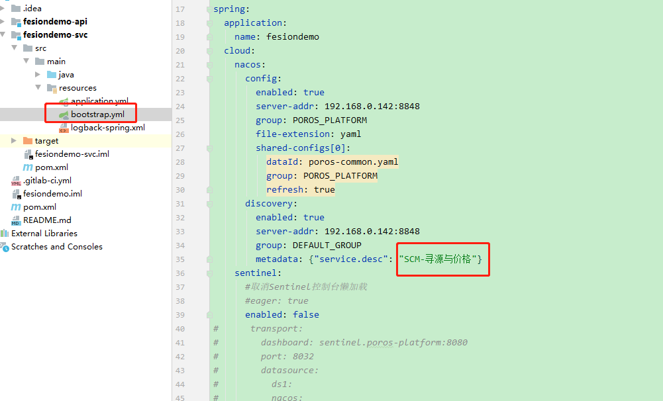663x401 pixels.
Task: Click the Maven icon of fesiondemo-svc pom.xml
Action: [x=28, y=167]
